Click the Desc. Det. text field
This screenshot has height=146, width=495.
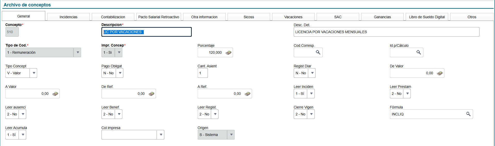(x=386, y=32)
